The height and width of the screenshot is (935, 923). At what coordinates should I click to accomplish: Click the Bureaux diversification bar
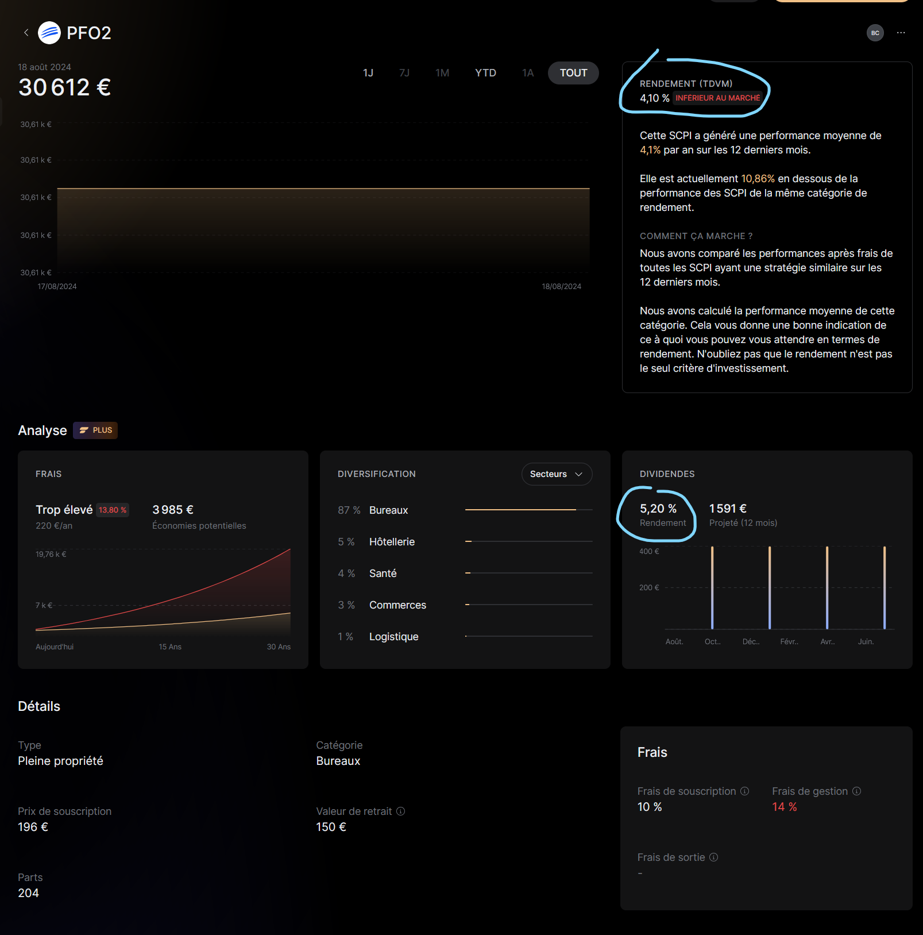tap(528, 510)
